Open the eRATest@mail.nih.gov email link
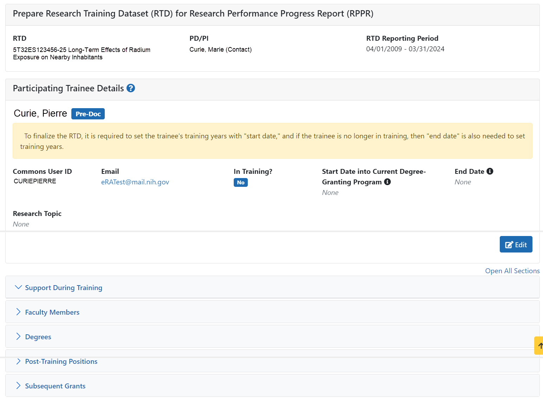Screen dimensions: 543x400 click(x=135, y=182)
